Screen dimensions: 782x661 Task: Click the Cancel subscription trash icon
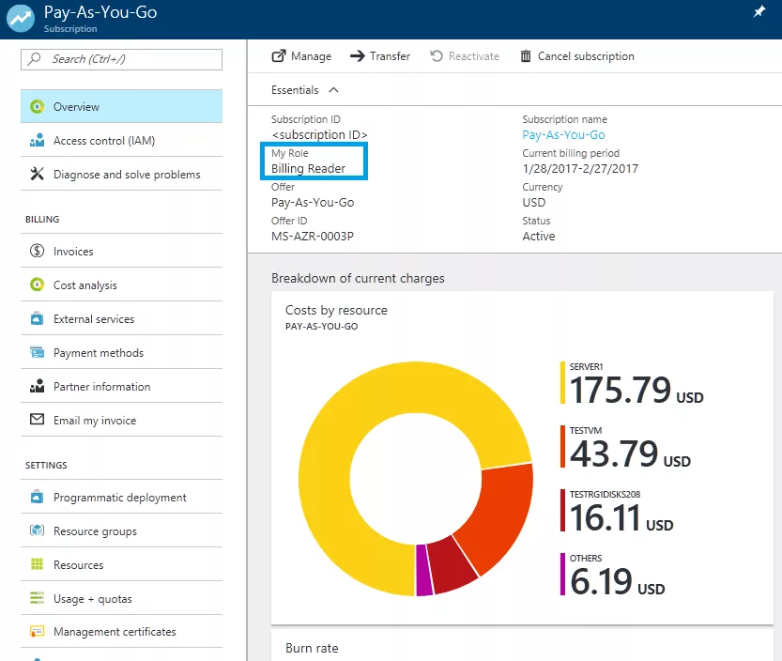[x=526, y=56]
